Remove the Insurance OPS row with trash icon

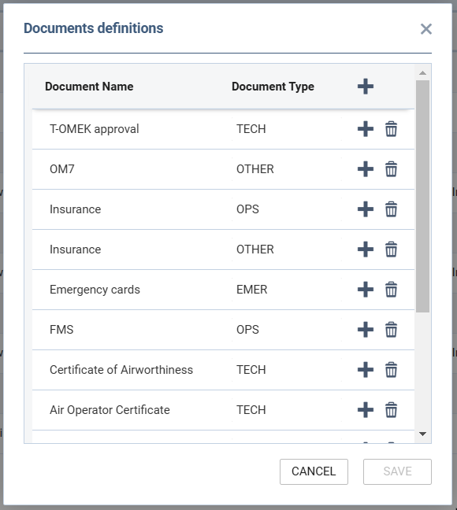coord(391,209)
